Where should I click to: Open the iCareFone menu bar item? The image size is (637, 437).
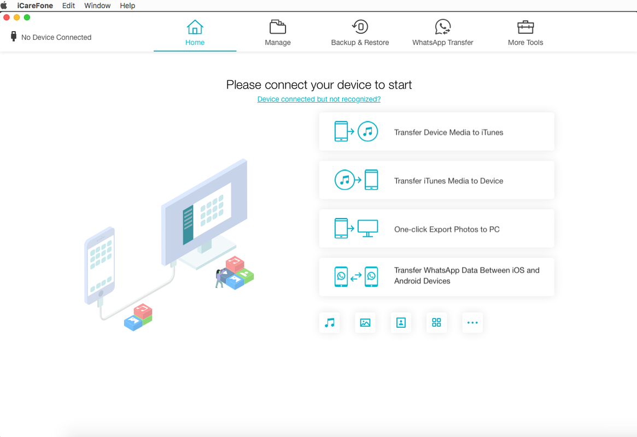[x=35, y=5]
